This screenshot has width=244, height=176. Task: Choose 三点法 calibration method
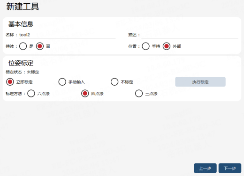point(139,94)
